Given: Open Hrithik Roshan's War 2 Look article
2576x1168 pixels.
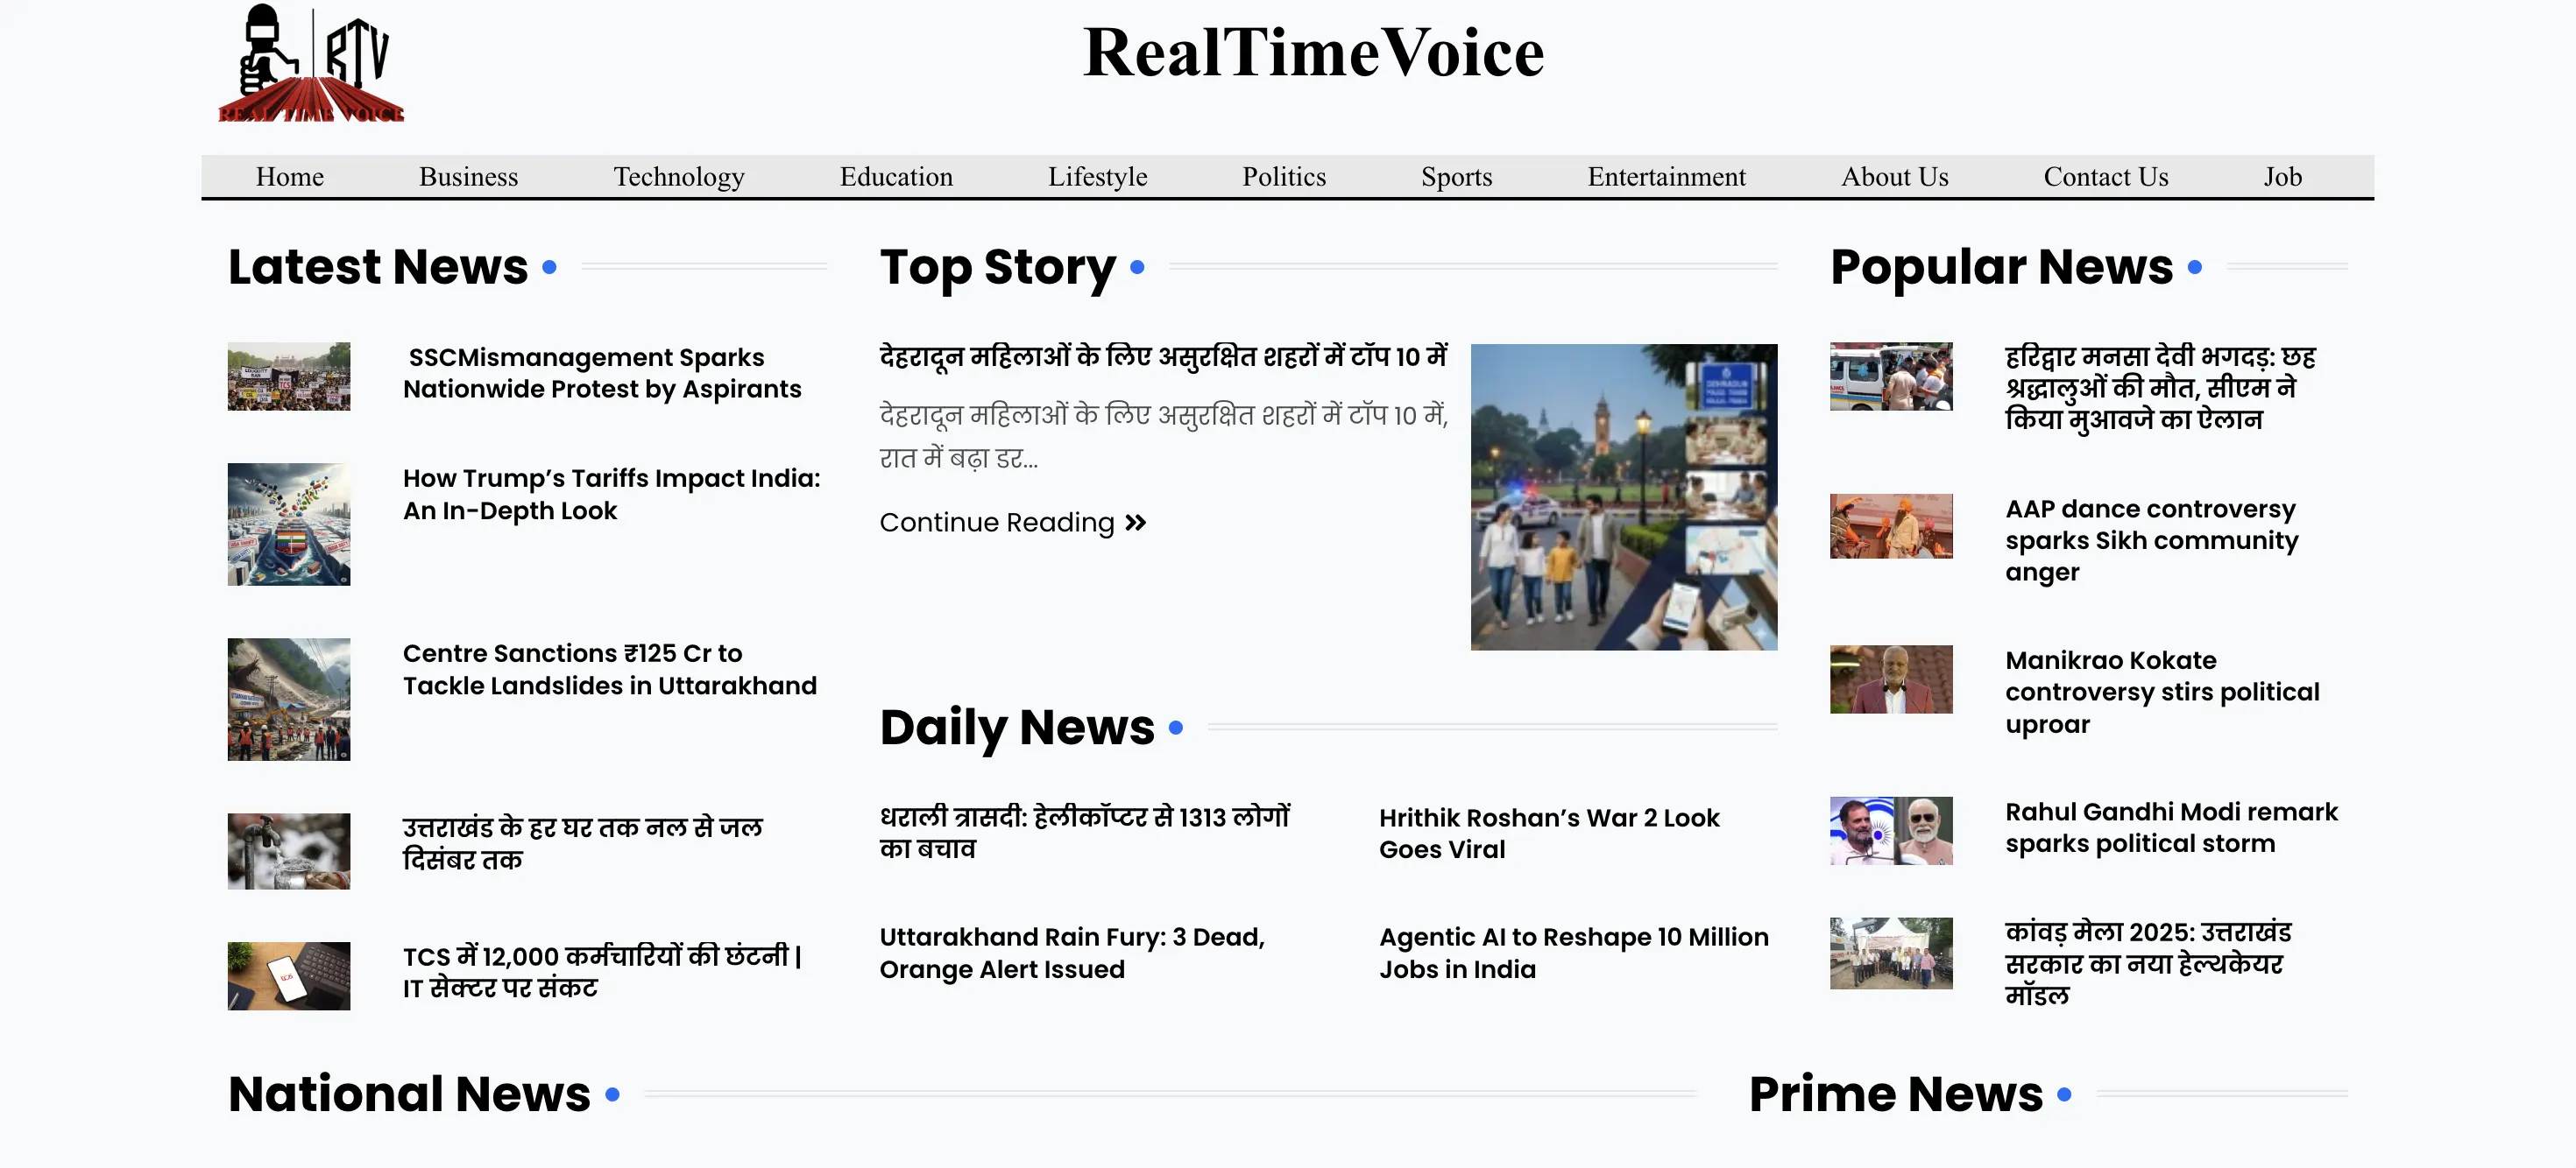Looking at the screenshot, I should click(x=1549, y=834).
